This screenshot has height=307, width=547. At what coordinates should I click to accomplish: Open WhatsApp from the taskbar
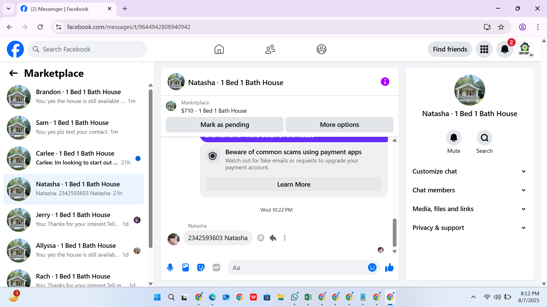(x=294, y=297)
